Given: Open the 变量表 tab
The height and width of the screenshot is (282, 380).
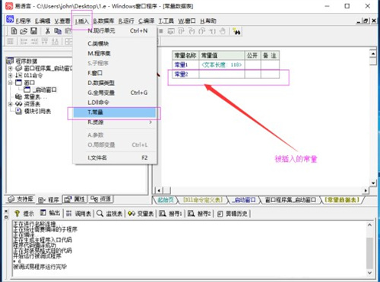Looking at the screenshot, I should pyautogui.click(x=141, y=214).
